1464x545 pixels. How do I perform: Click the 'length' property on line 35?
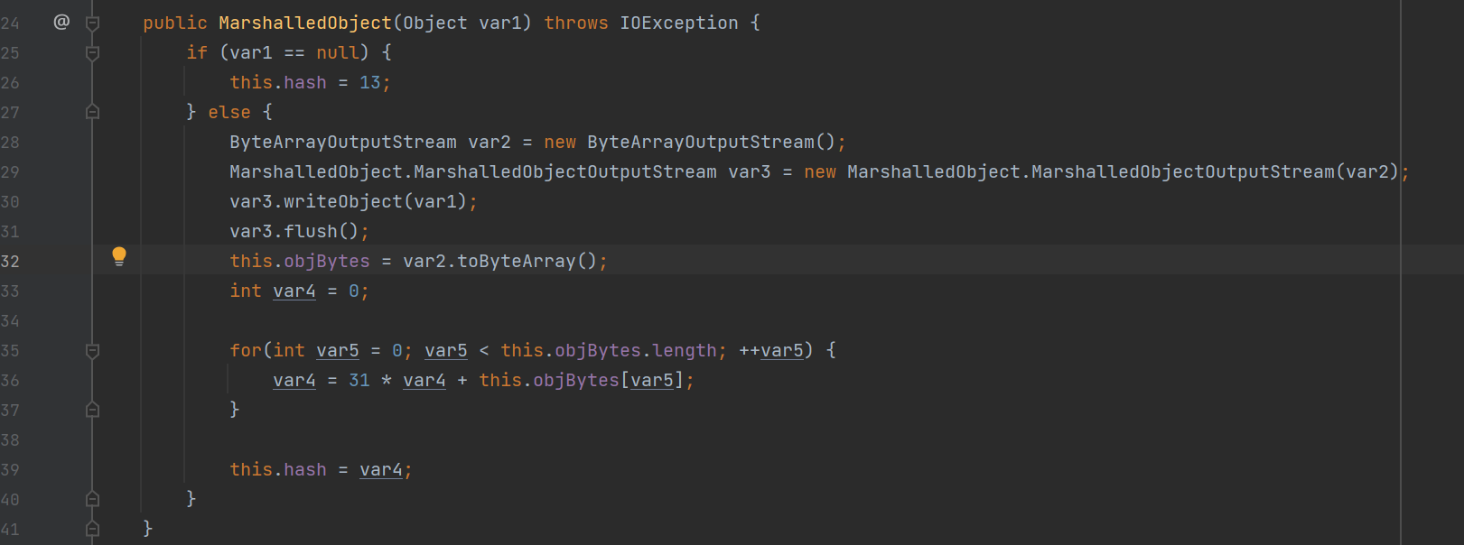[x=685, y=350]
